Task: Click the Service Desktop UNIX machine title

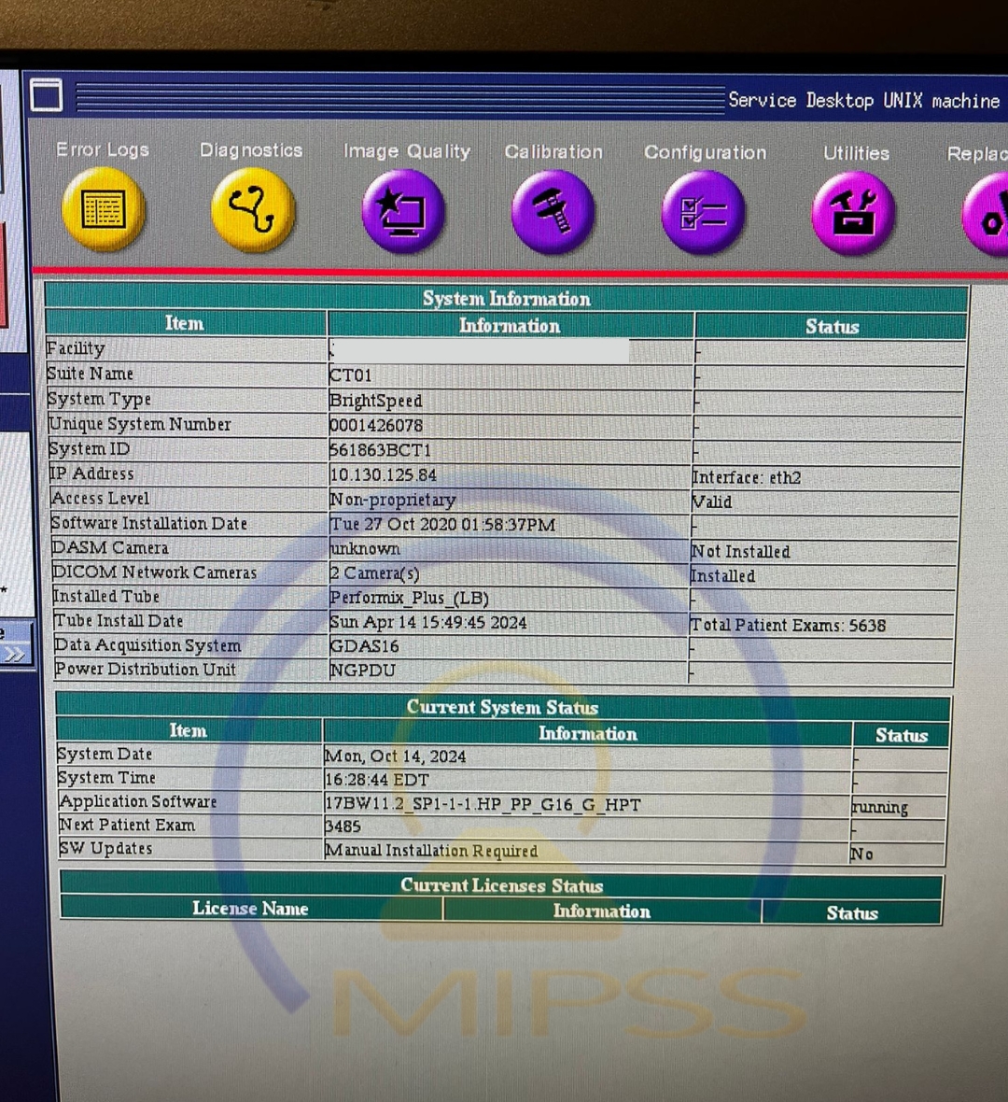Action: coord(864,101)
